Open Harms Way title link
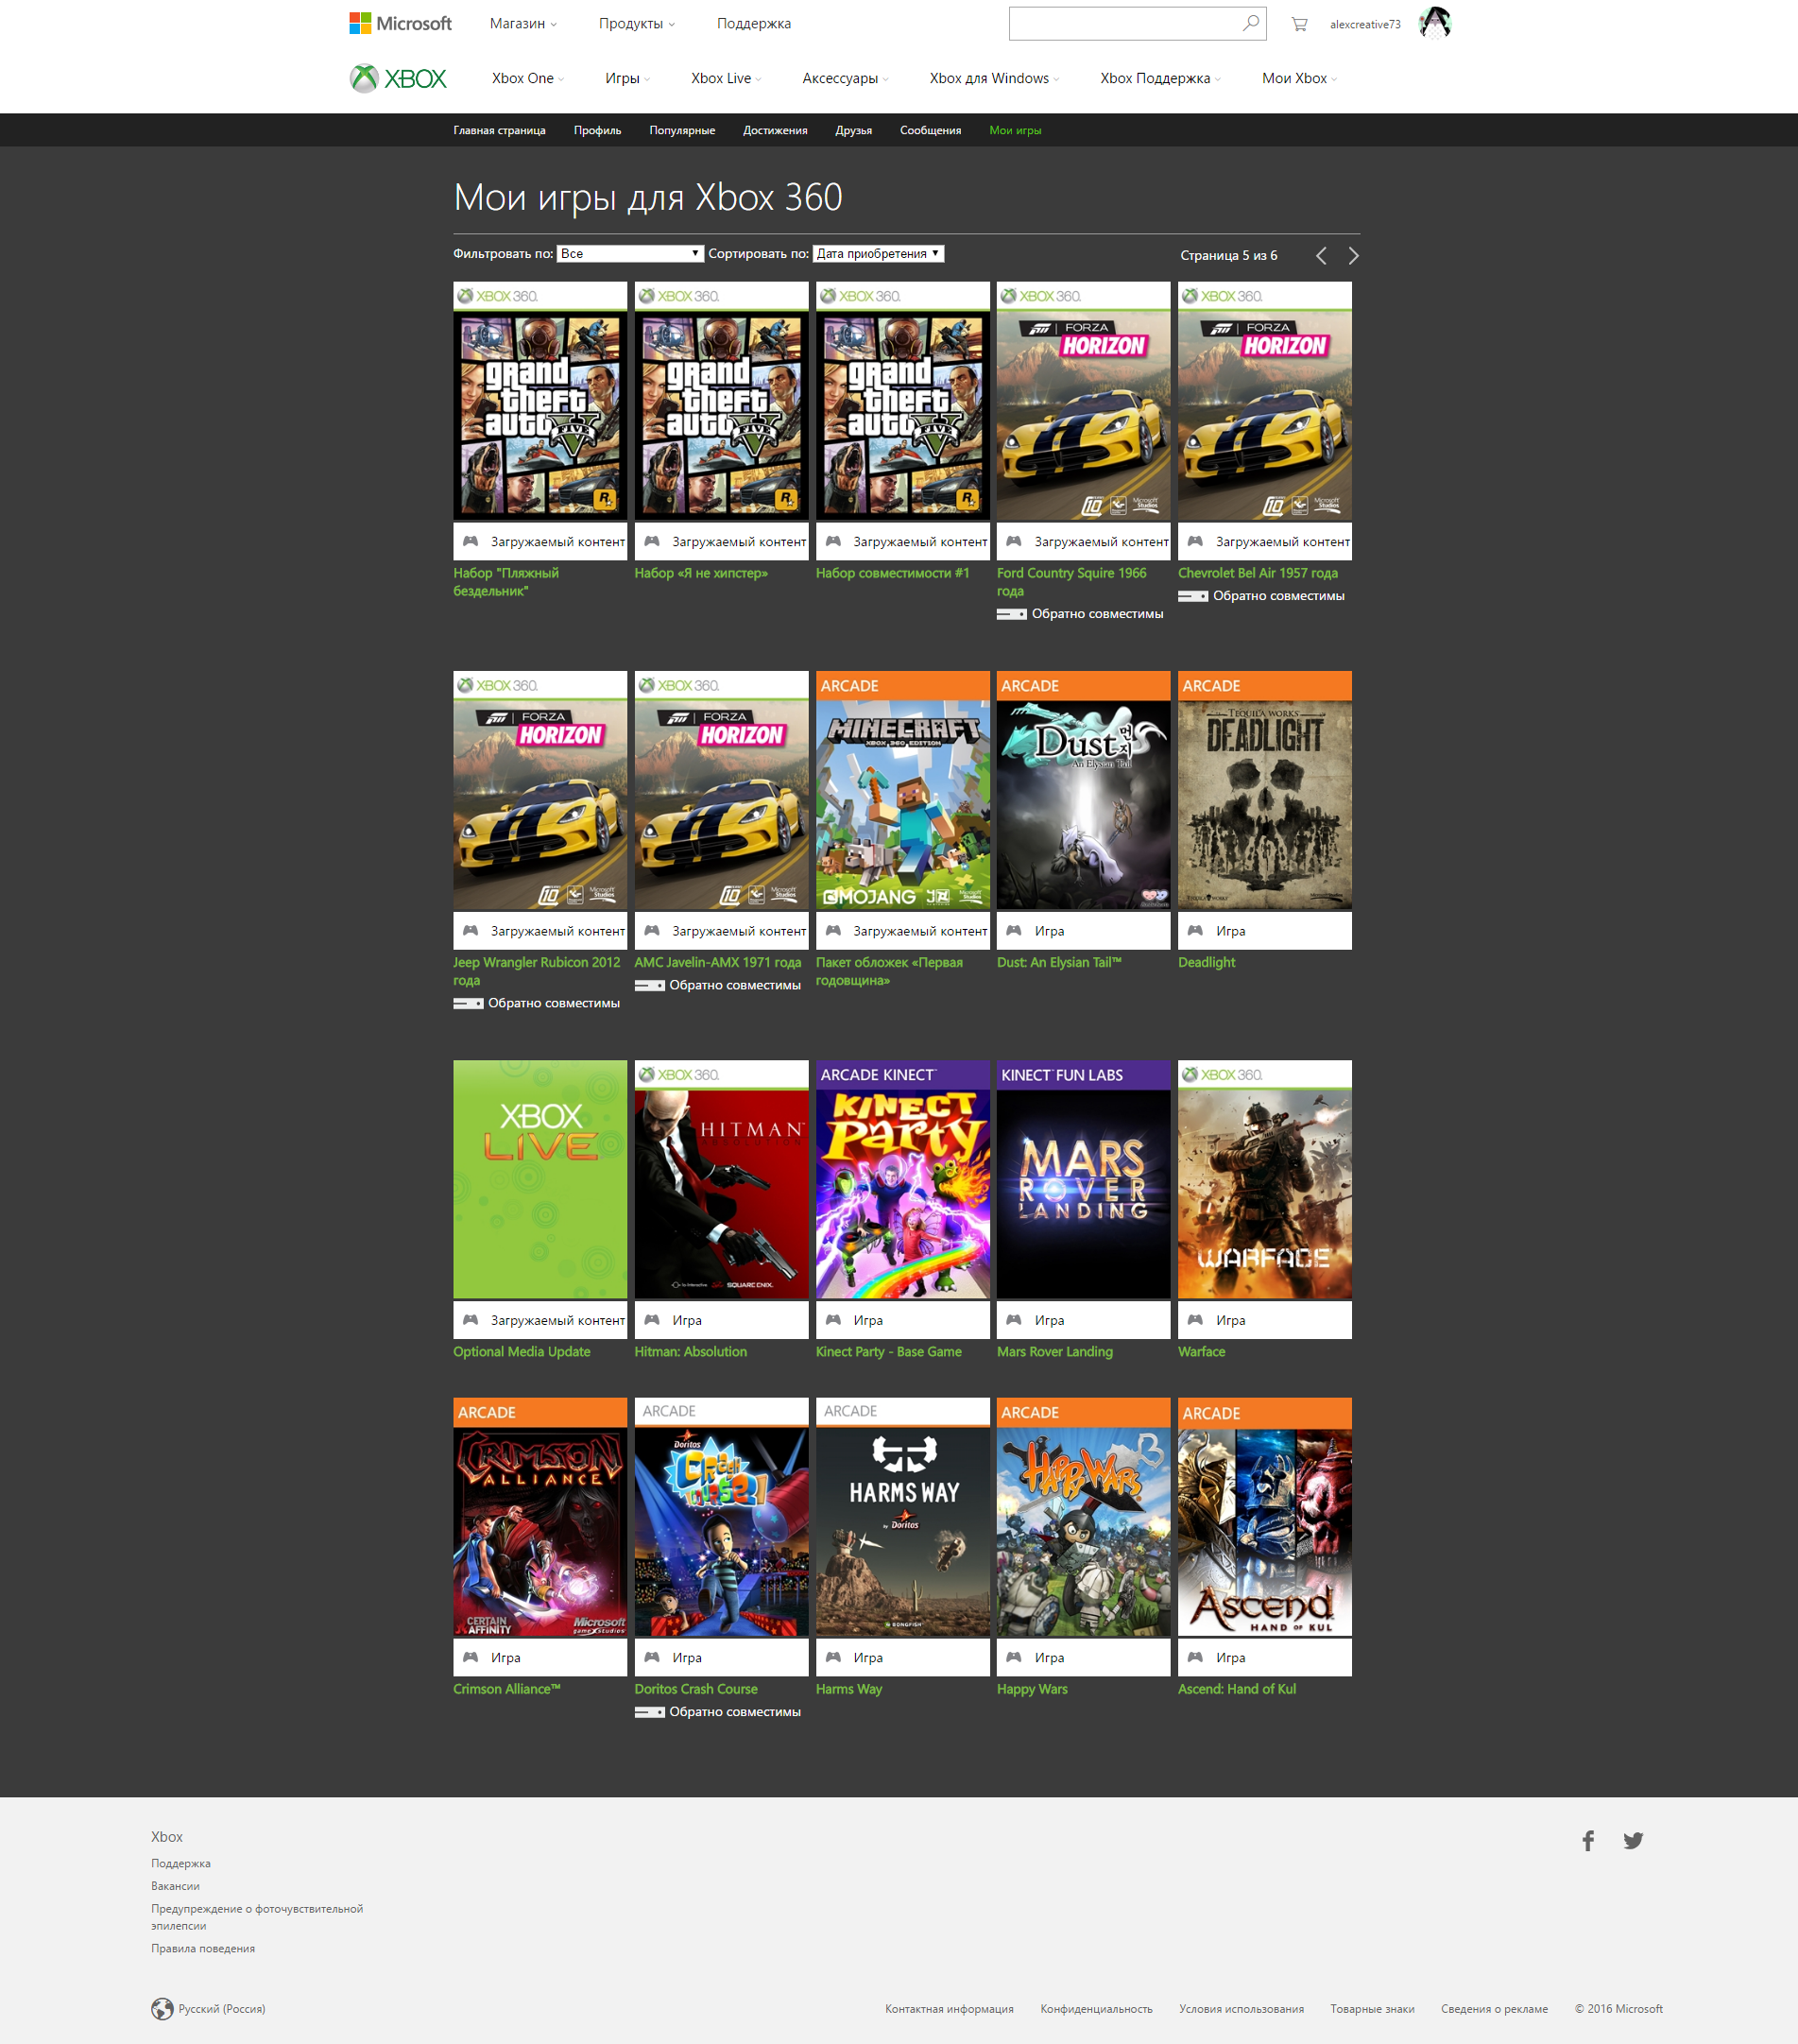This screenshot has height=2044, width=1798. click(849, 1688)
